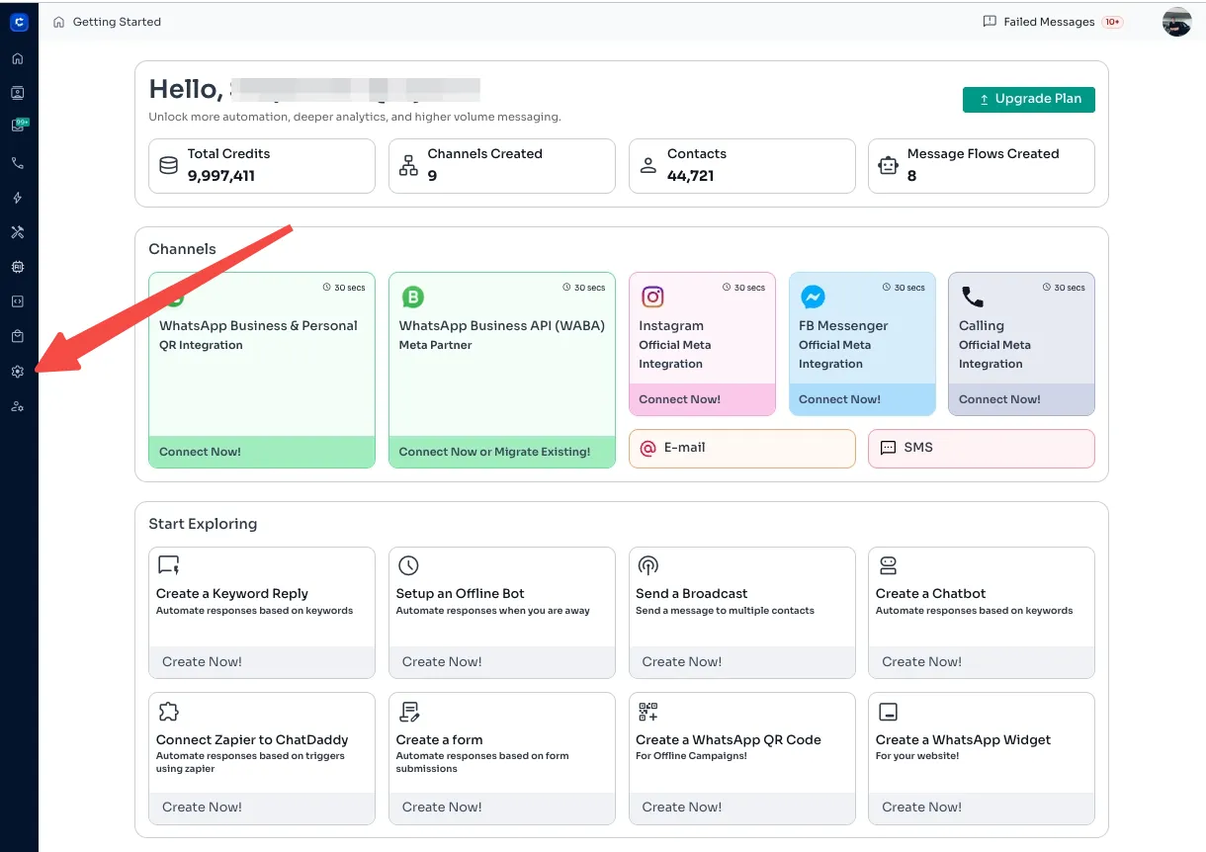Open the inbox icon with 99+ badge
Image resolution: width=1206 pixels, height=852 pixels.
point(18,127)
